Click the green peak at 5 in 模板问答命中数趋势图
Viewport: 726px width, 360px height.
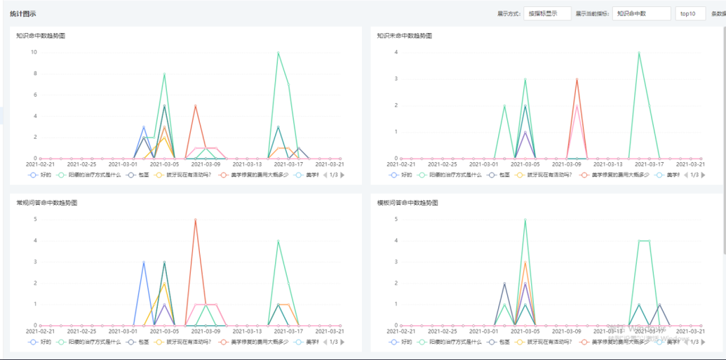525,220
